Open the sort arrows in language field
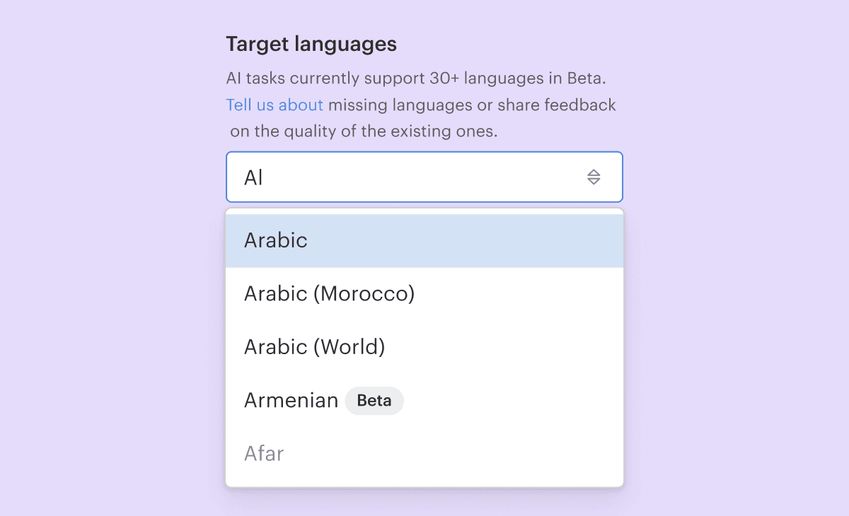This screenshot has width=849, height=516. (x=594, y=177)
